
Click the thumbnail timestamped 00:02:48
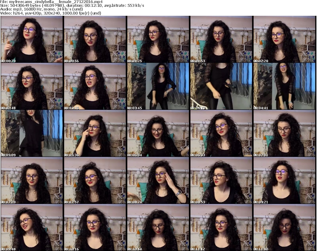click(32, 86)
